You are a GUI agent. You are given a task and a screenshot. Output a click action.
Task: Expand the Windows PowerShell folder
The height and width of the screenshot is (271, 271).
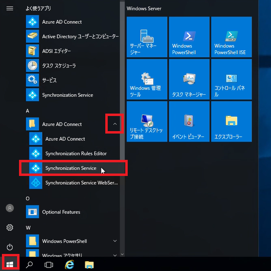(x=115, y=241)
